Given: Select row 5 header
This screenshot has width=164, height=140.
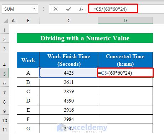Looking at the screenshot, I should click(x=5, y=73).
